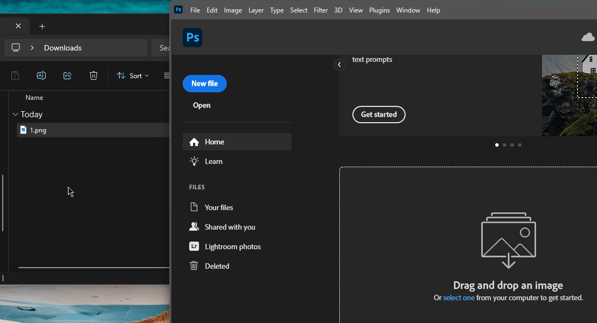This screenshot has width=597, height=323.
Task: Open the Help menu
Action: [433, 10]
